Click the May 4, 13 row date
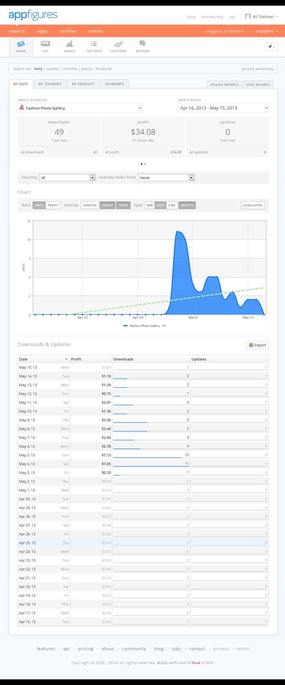This screenshot has width=285, height=685. click(x=27, y=464)
